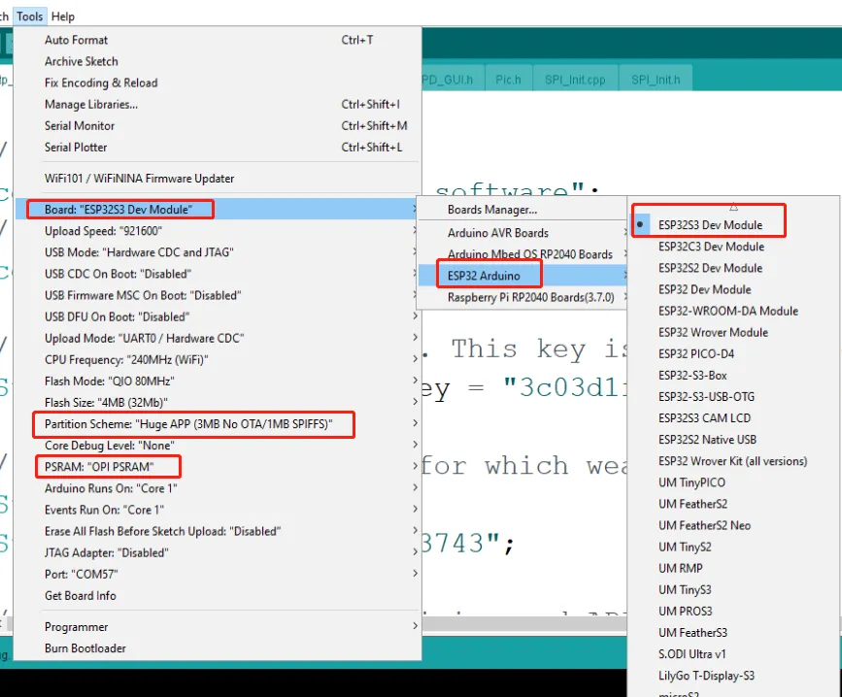Switch to the Pic.h tab
The image size is (842, 697).
click(x=508, y=80)
